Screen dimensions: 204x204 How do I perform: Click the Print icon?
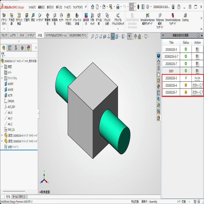tap(118, 7)
